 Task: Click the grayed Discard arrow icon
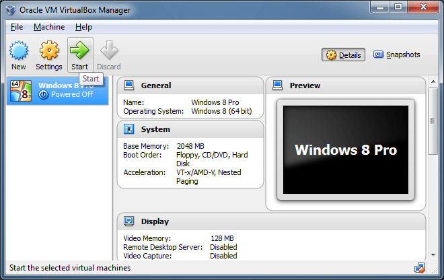(109, 50)
